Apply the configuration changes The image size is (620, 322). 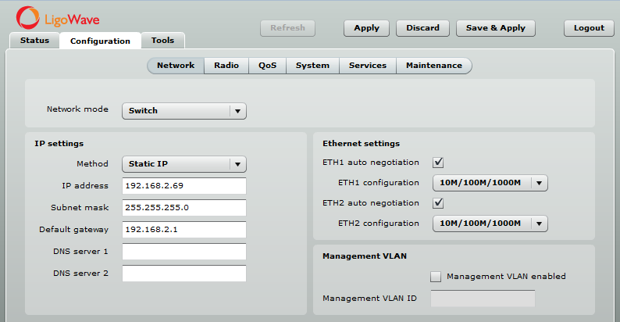(x=366, y=28)
